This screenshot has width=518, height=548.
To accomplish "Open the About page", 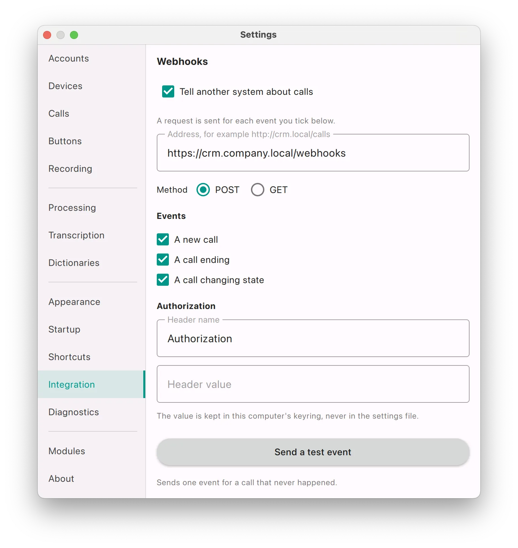I will pos(91,479).
